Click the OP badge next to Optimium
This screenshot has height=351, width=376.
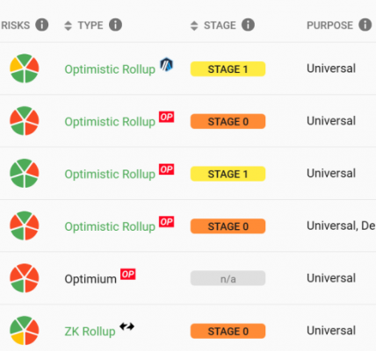[128, 275]
